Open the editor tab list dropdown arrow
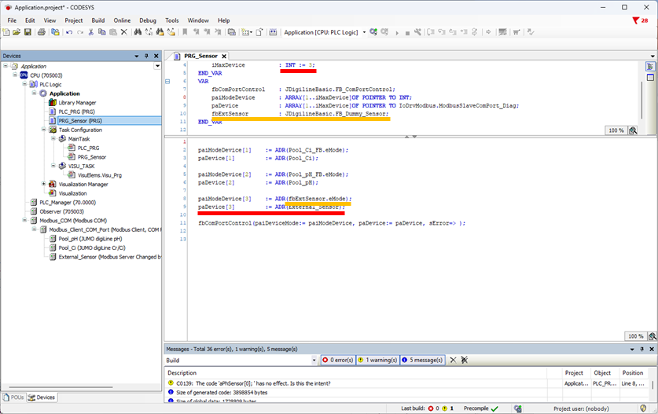 pos(652,57)
